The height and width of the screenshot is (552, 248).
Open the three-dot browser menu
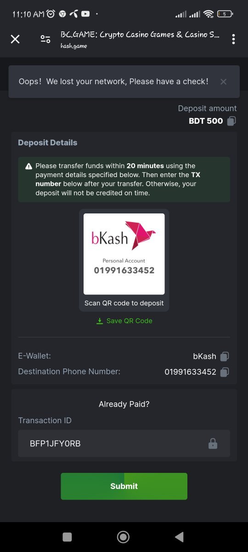click(x=233, y=39)
